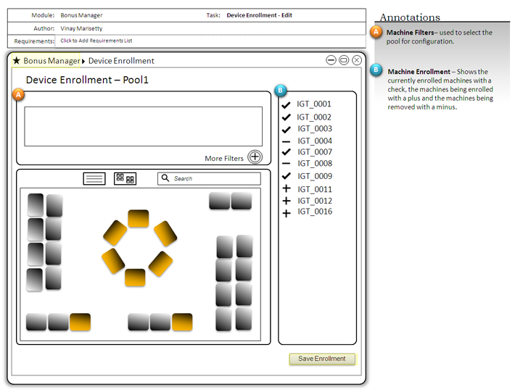Select the bottom gold machine in circle
Screen dimensions: 523x392
pos(135,278)
